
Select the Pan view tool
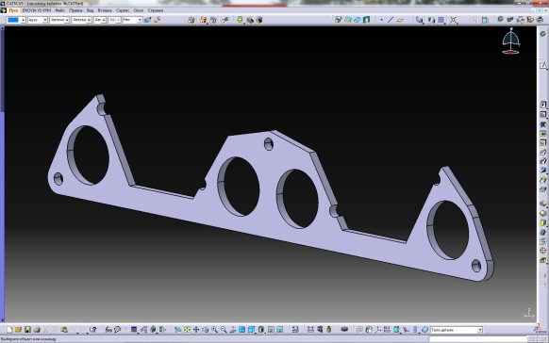[x=196, y=330]
